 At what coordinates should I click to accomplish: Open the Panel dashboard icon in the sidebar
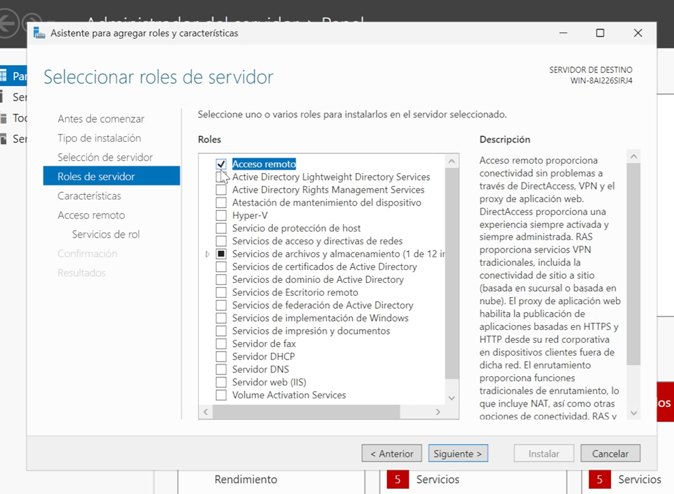4,76
